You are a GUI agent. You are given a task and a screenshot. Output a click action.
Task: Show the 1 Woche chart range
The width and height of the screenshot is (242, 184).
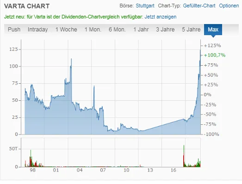click(66, 30)
